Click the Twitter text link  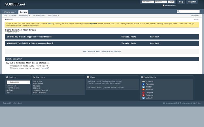point(149,87)
